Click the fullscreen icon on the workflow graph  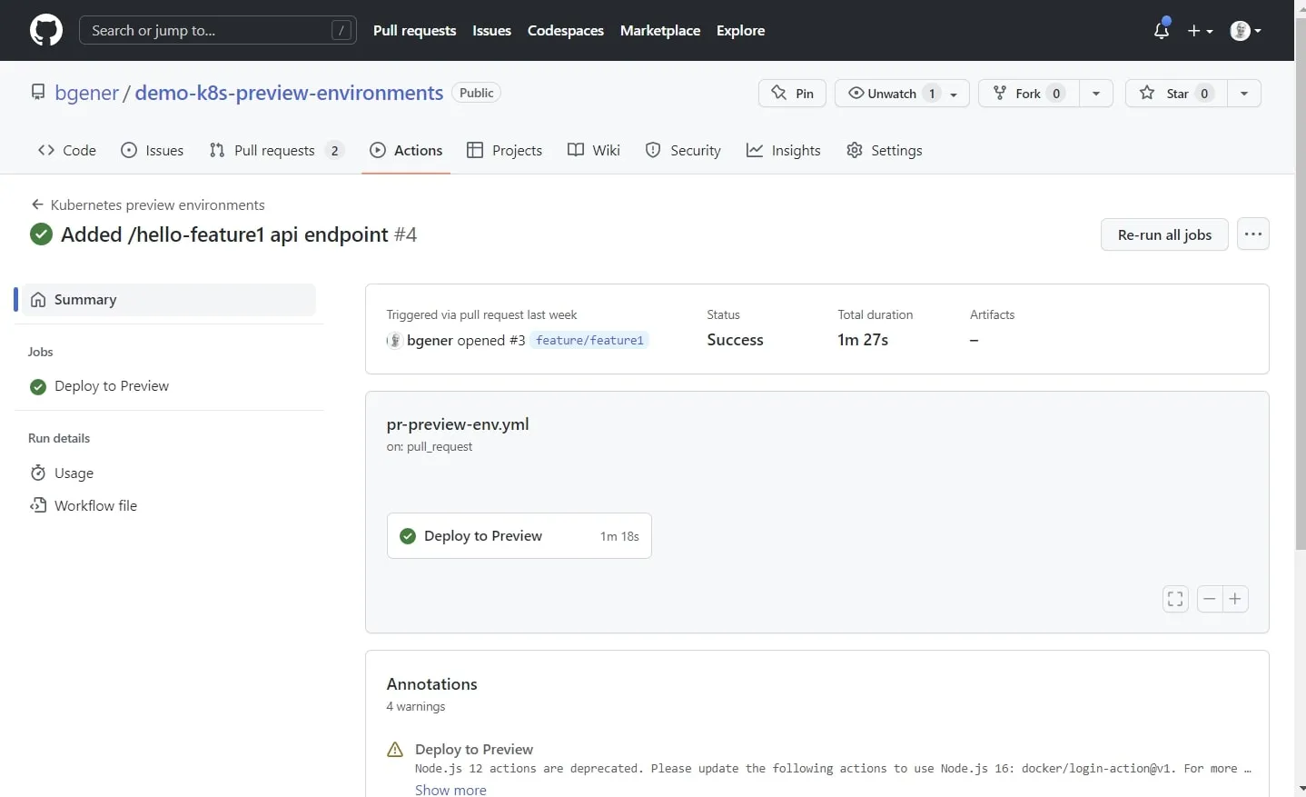(x=1174, y=599)
